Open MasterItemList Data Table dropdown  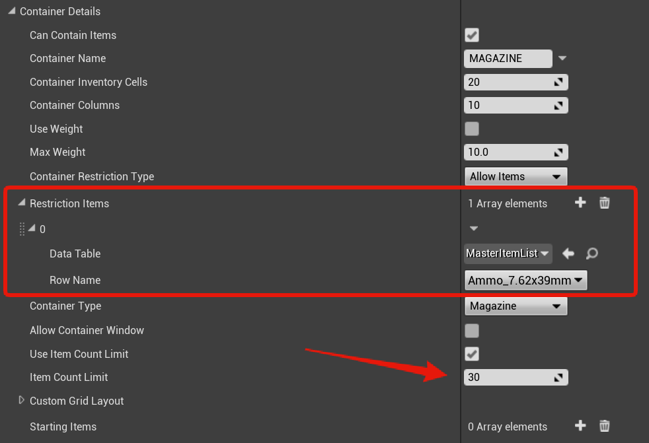coord(508,253)
